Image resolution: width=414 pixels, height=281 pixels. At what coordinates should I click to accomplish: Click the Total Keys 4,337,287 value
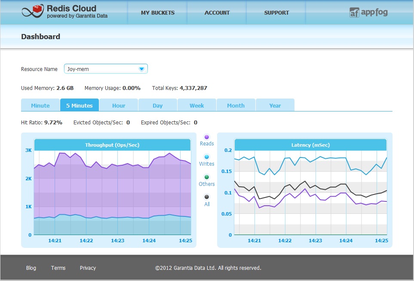(193, 88)
